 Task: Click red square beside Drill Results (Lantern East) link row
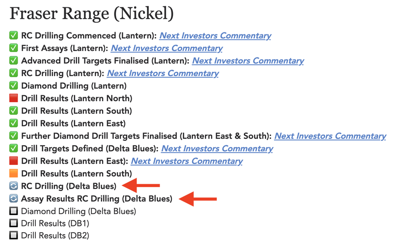tap(14, 161)
